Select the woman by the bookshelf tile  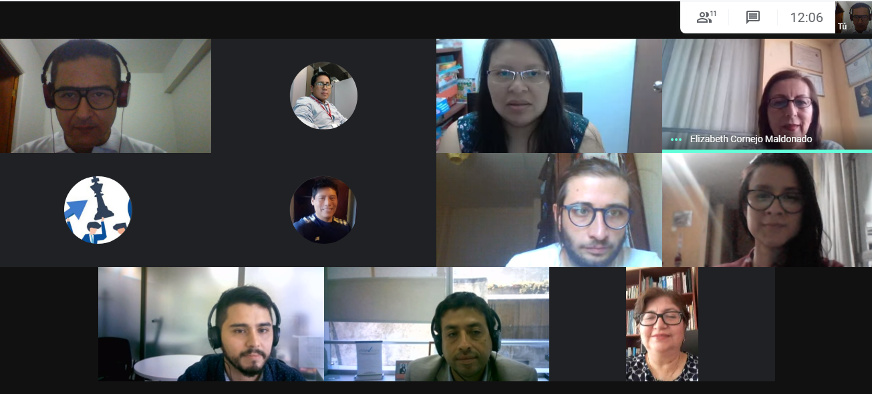point(662,325)
